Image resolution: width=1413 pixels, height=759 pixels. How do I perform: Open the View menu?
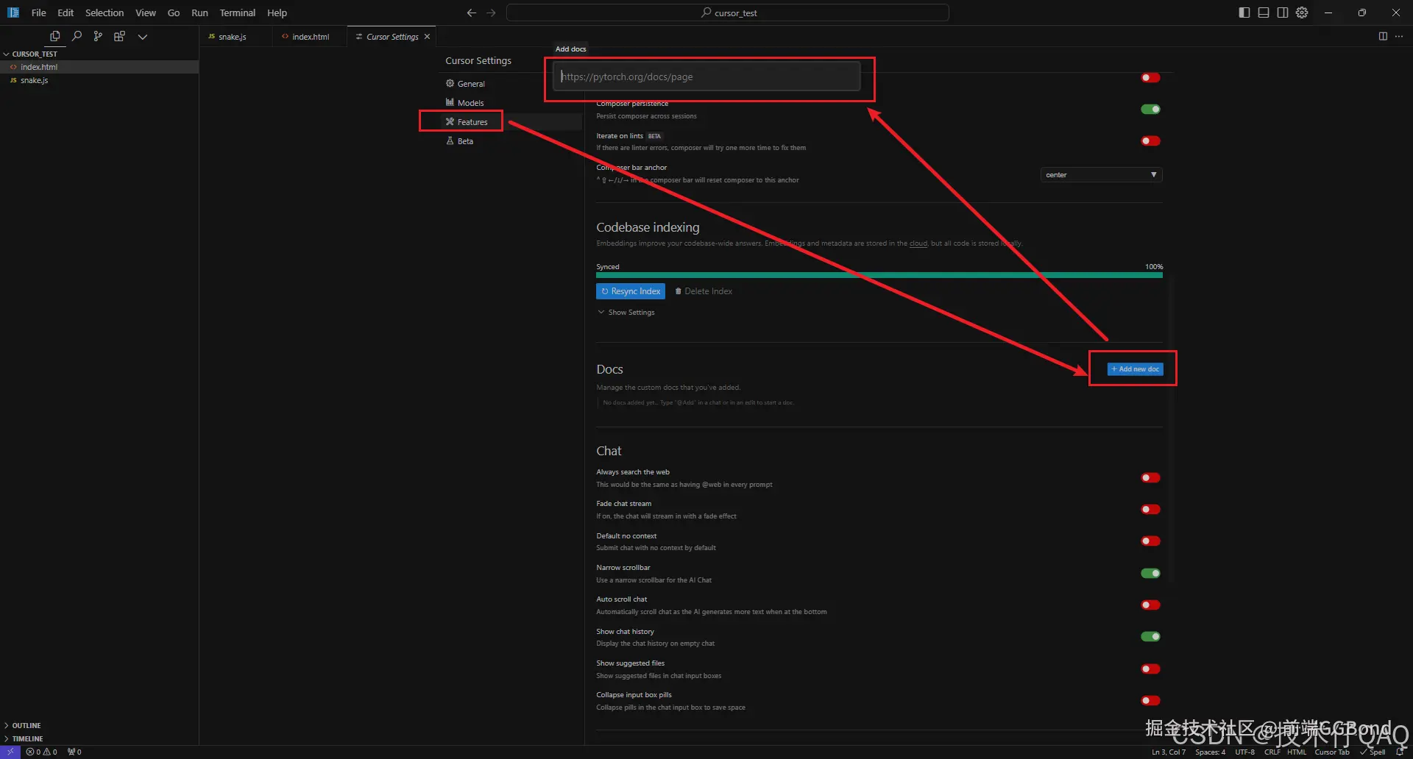146,13
